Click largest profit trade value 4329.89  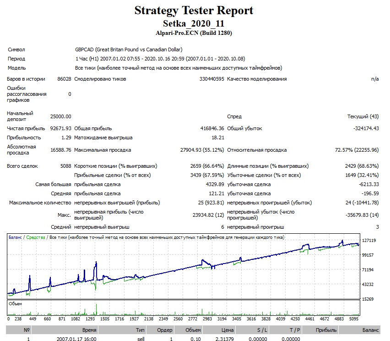click(x=215, y=184)
